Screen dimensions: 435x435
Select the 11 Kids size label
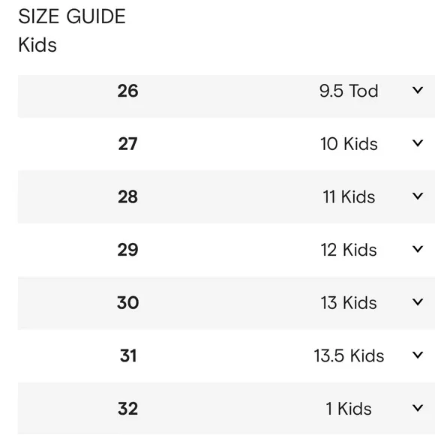coord(349,196)
